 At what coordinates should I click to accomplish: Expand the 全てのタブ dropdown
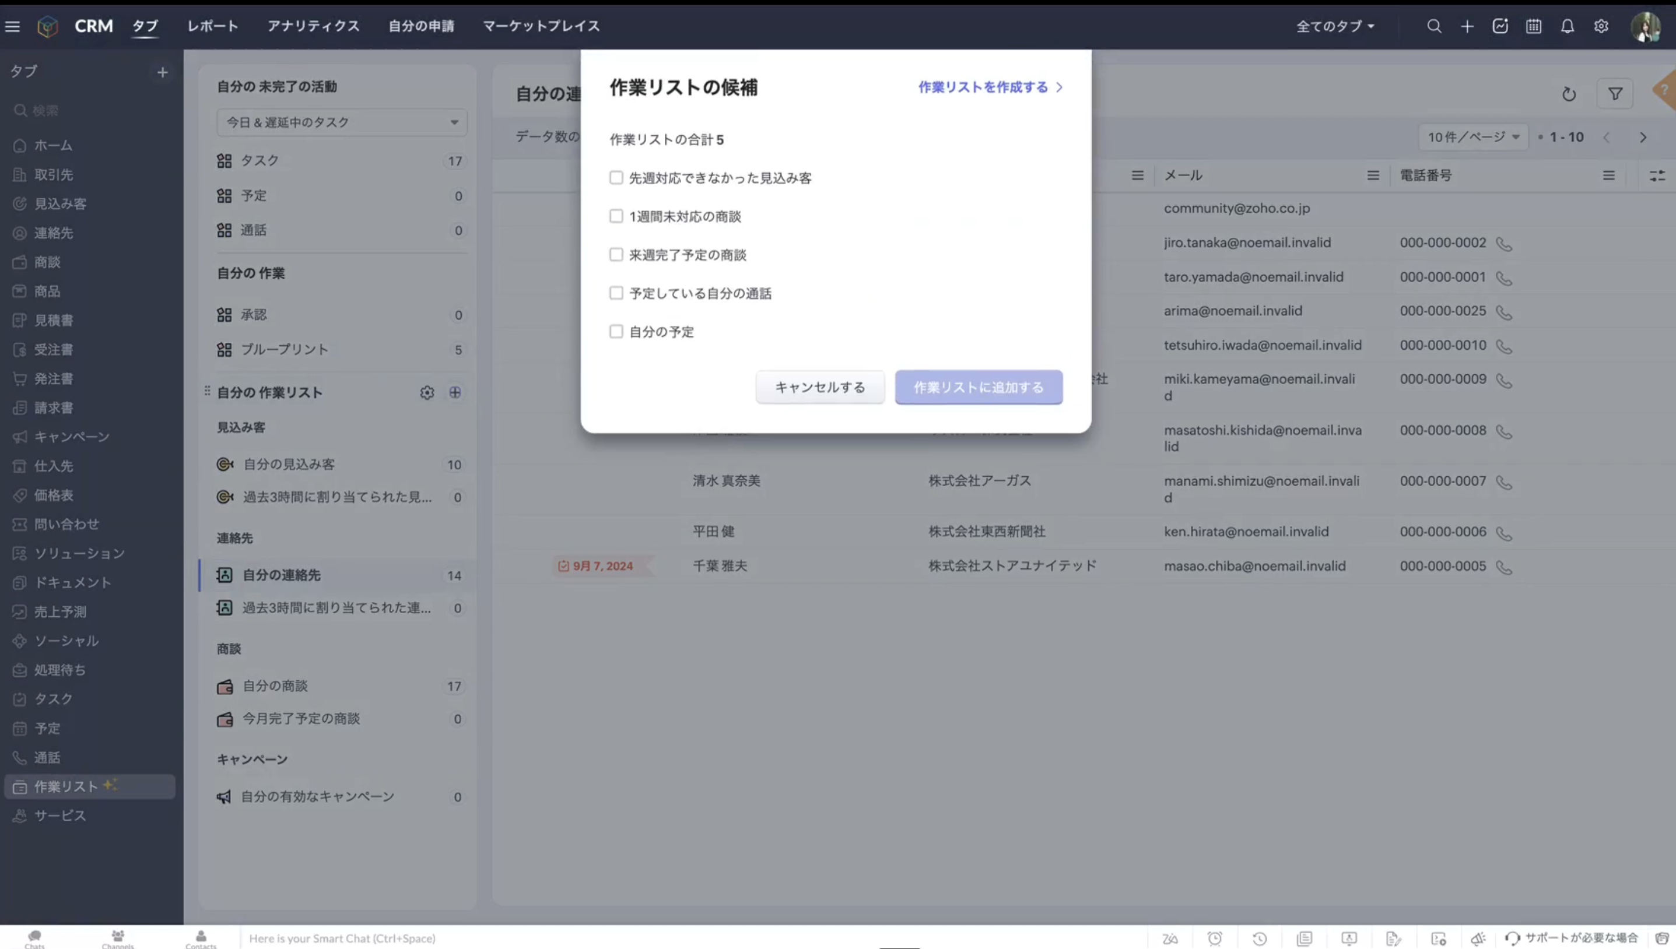[1335, 26]
